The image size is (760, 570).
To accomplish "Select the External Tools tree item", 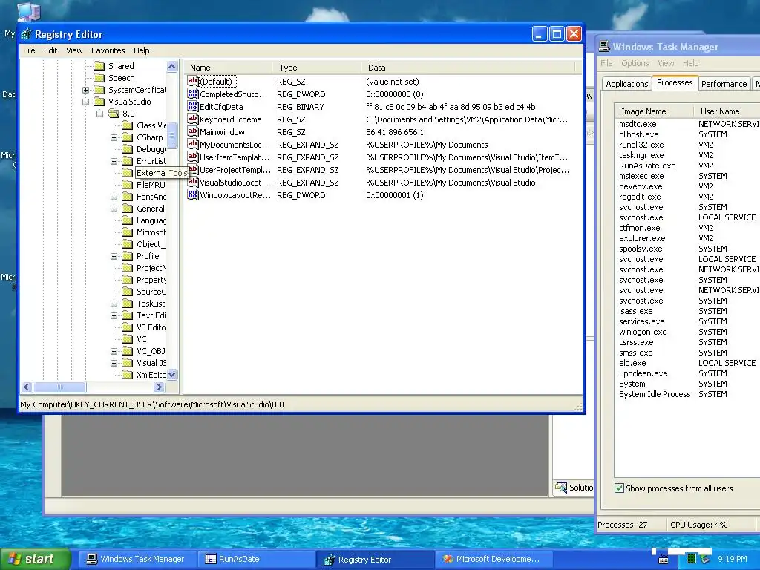I will tap(161, 173).
